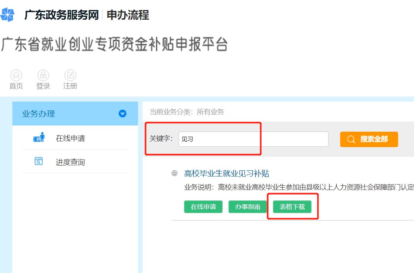The height and width of the screenshot is (273, 414).
Task: Click the sidebar 进度查询 search-window icon
Action: point(39,161)
